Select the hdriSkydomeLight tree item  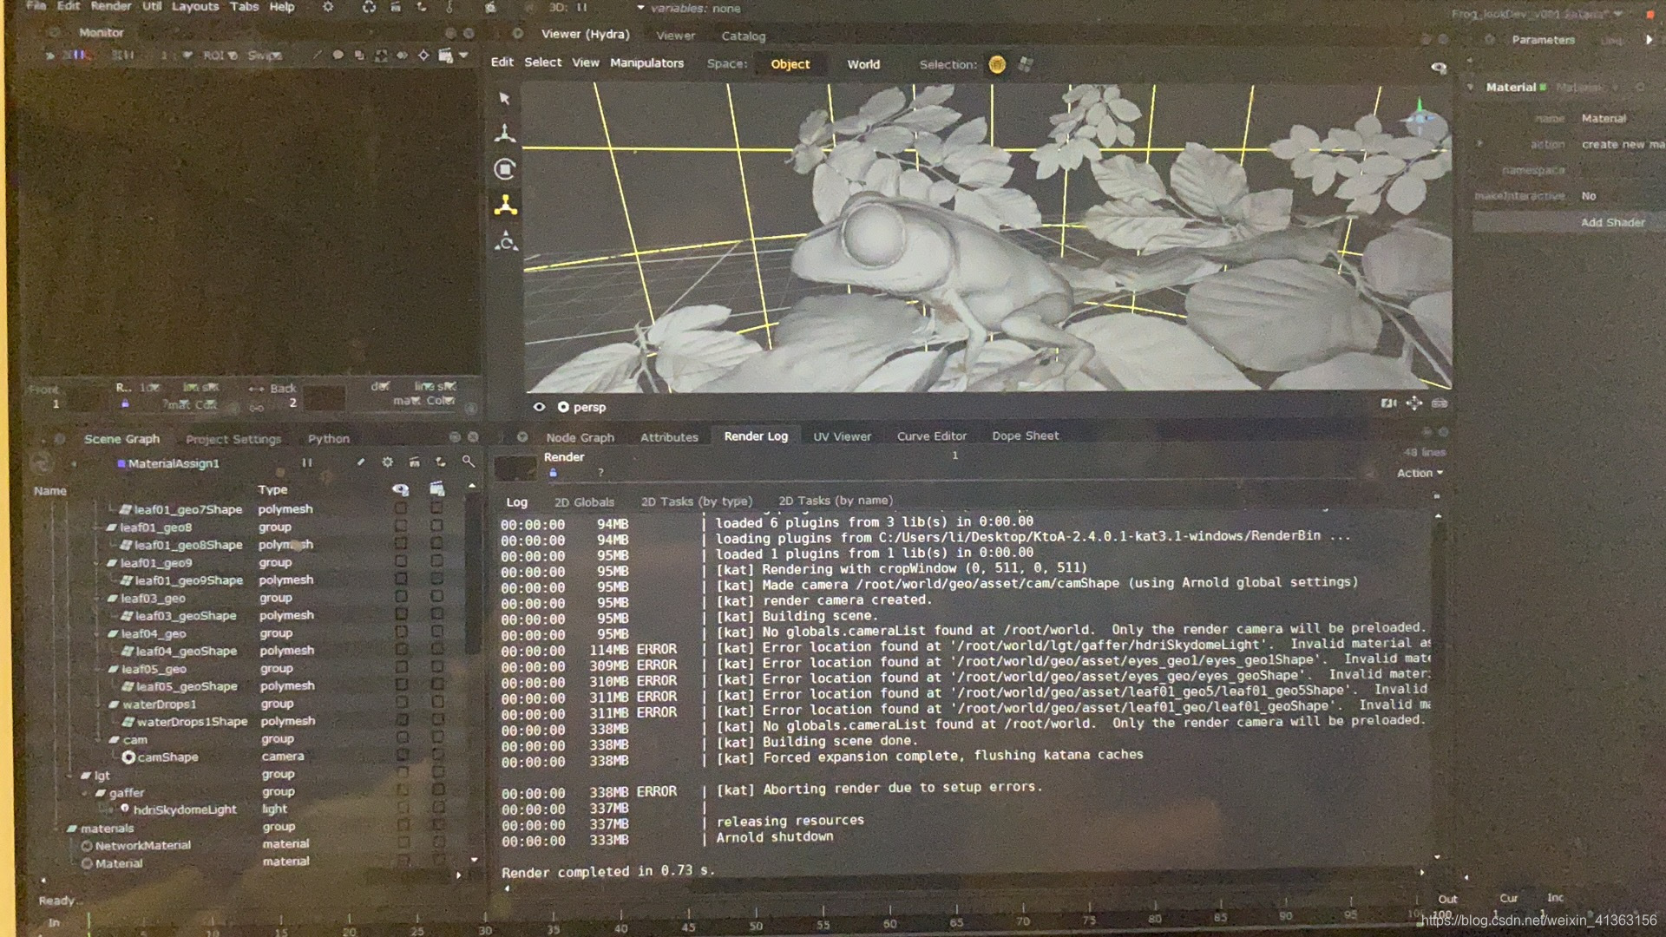(184, 809)
